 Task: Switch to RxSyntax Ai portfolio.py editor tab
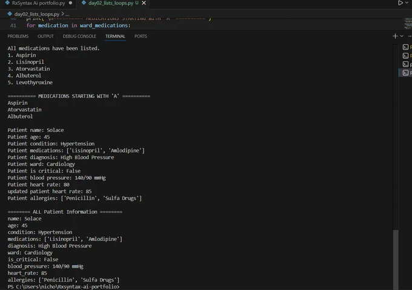coord(38,3)
